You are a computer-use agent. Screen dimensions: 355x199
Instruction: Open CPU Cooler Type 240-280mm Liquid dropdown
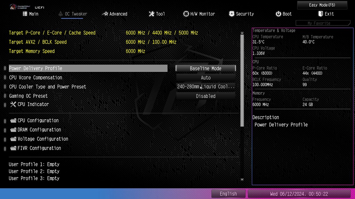pyautogui.click(x=206, y=87)
